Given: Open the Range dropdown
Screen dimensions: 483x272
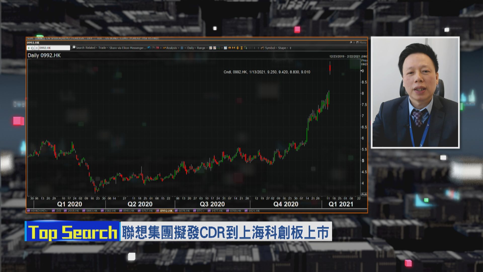Looking at the screenshot, I should [x=202, y=48].
